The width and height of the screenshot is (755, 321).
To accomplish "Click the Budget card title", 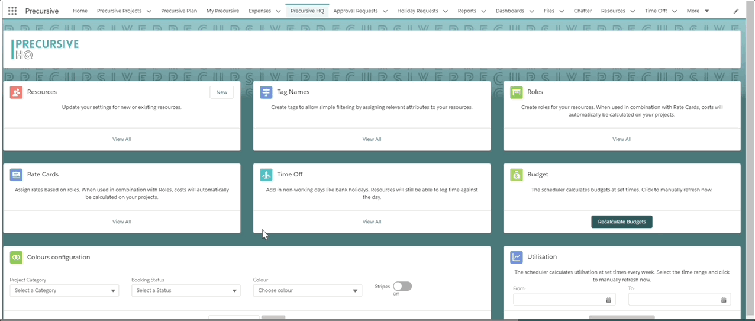I will click(x=538, y=175).
